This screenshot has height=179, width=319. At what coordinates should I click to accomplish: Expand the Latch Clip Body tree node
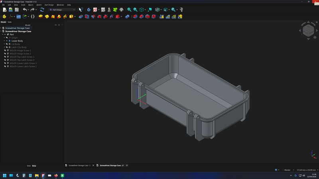pos(4,47)
